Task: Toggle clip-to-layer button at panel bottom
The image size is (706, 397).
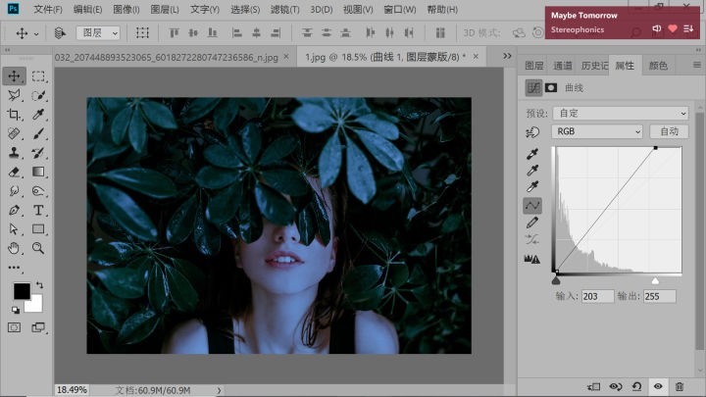Action: (594, 387)
